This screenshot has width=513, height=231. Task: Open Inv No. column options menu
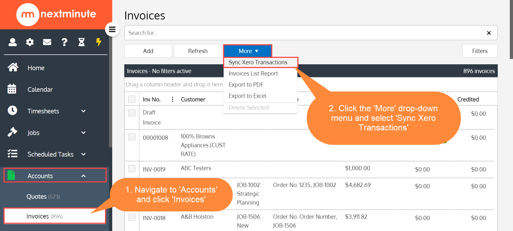point(173,99)
